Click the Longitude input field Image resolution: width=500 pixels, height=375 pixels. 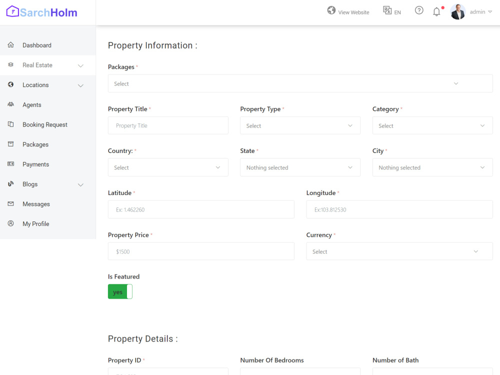coord(399,209)
